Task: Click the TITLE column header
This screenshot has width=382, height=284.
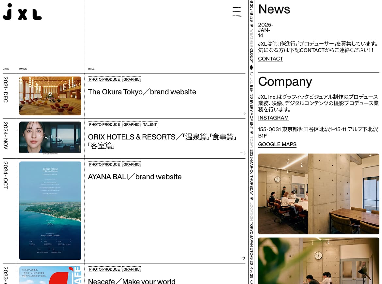Action: [91, 69]
